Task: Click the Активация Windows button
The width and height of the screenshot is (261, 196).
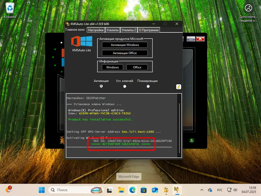Action: 124,45
